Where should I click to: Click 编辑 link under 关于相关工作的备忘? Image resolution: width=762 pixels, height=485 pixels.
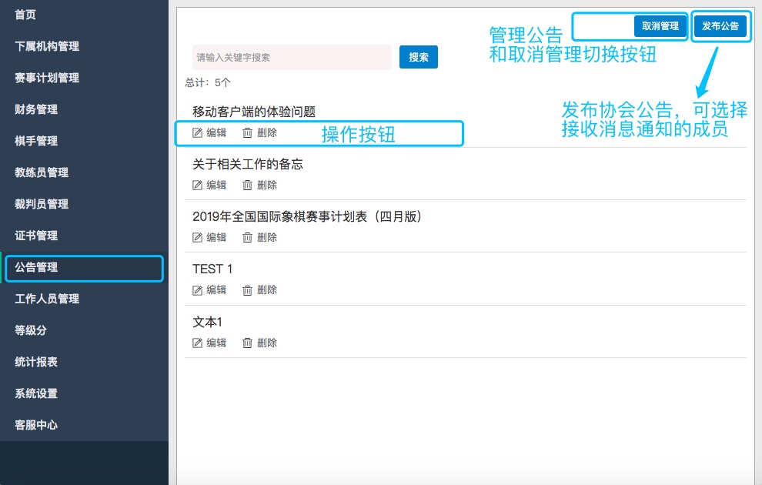coord(216,186)
